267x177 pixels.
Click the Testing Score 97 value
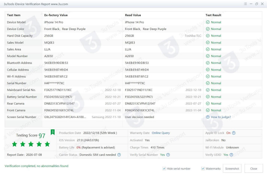42,135
